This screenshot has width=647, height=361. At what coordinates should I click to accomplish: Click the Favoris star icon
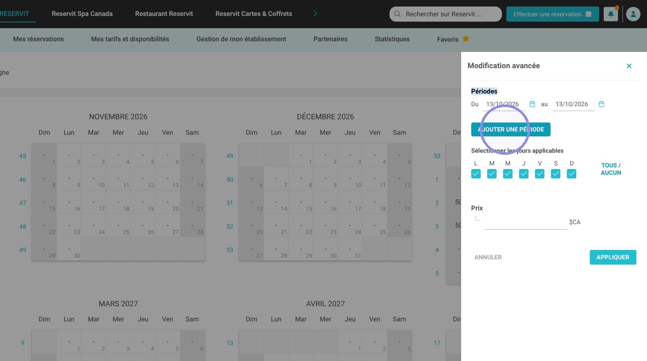466,39
